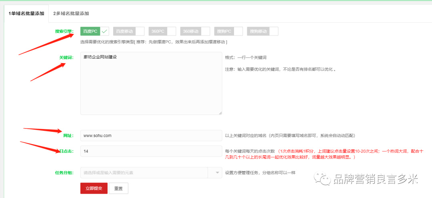Focus the 关键词 keyword text area
Viewport: 432px width, 198px height.
point(151,83)
